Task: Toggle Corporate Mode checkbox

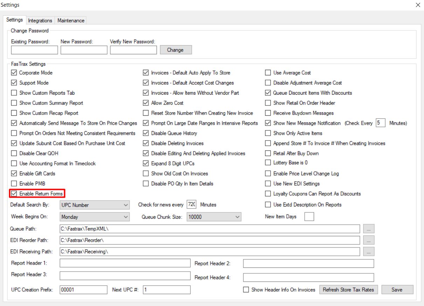Action: point(14,73)
